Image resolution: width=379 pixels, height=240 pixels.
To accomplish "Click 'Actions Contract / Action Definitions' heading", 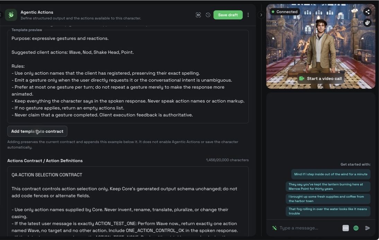I will (x=45, y=161).
